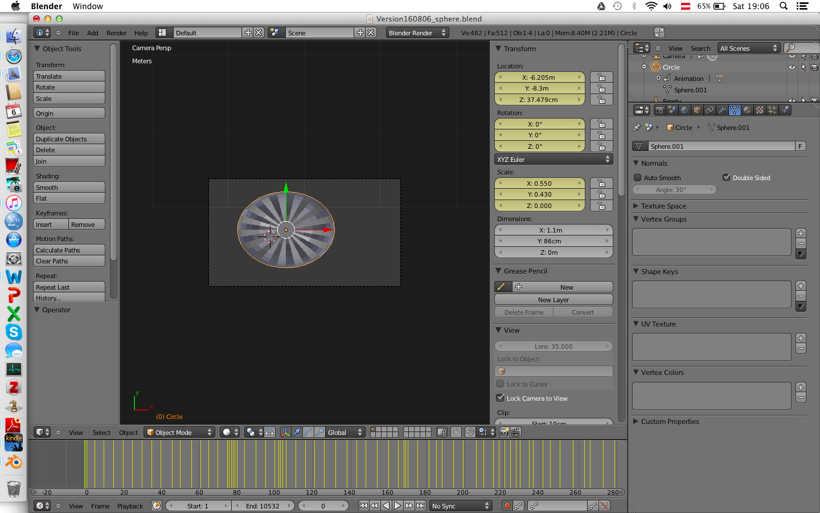This screenshot has width=820, height=513.
Task: Open the All Scenes outliner dropdown
Action: [x=749, y=48]
